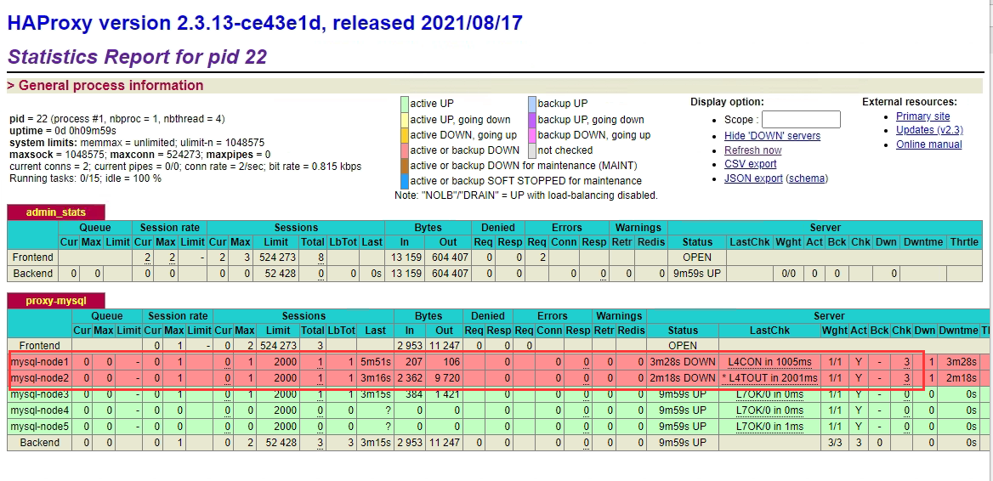Click the active UP legend color box
Image resolution: width=993 pixels, height=481 pixels.
coord(405,103)
